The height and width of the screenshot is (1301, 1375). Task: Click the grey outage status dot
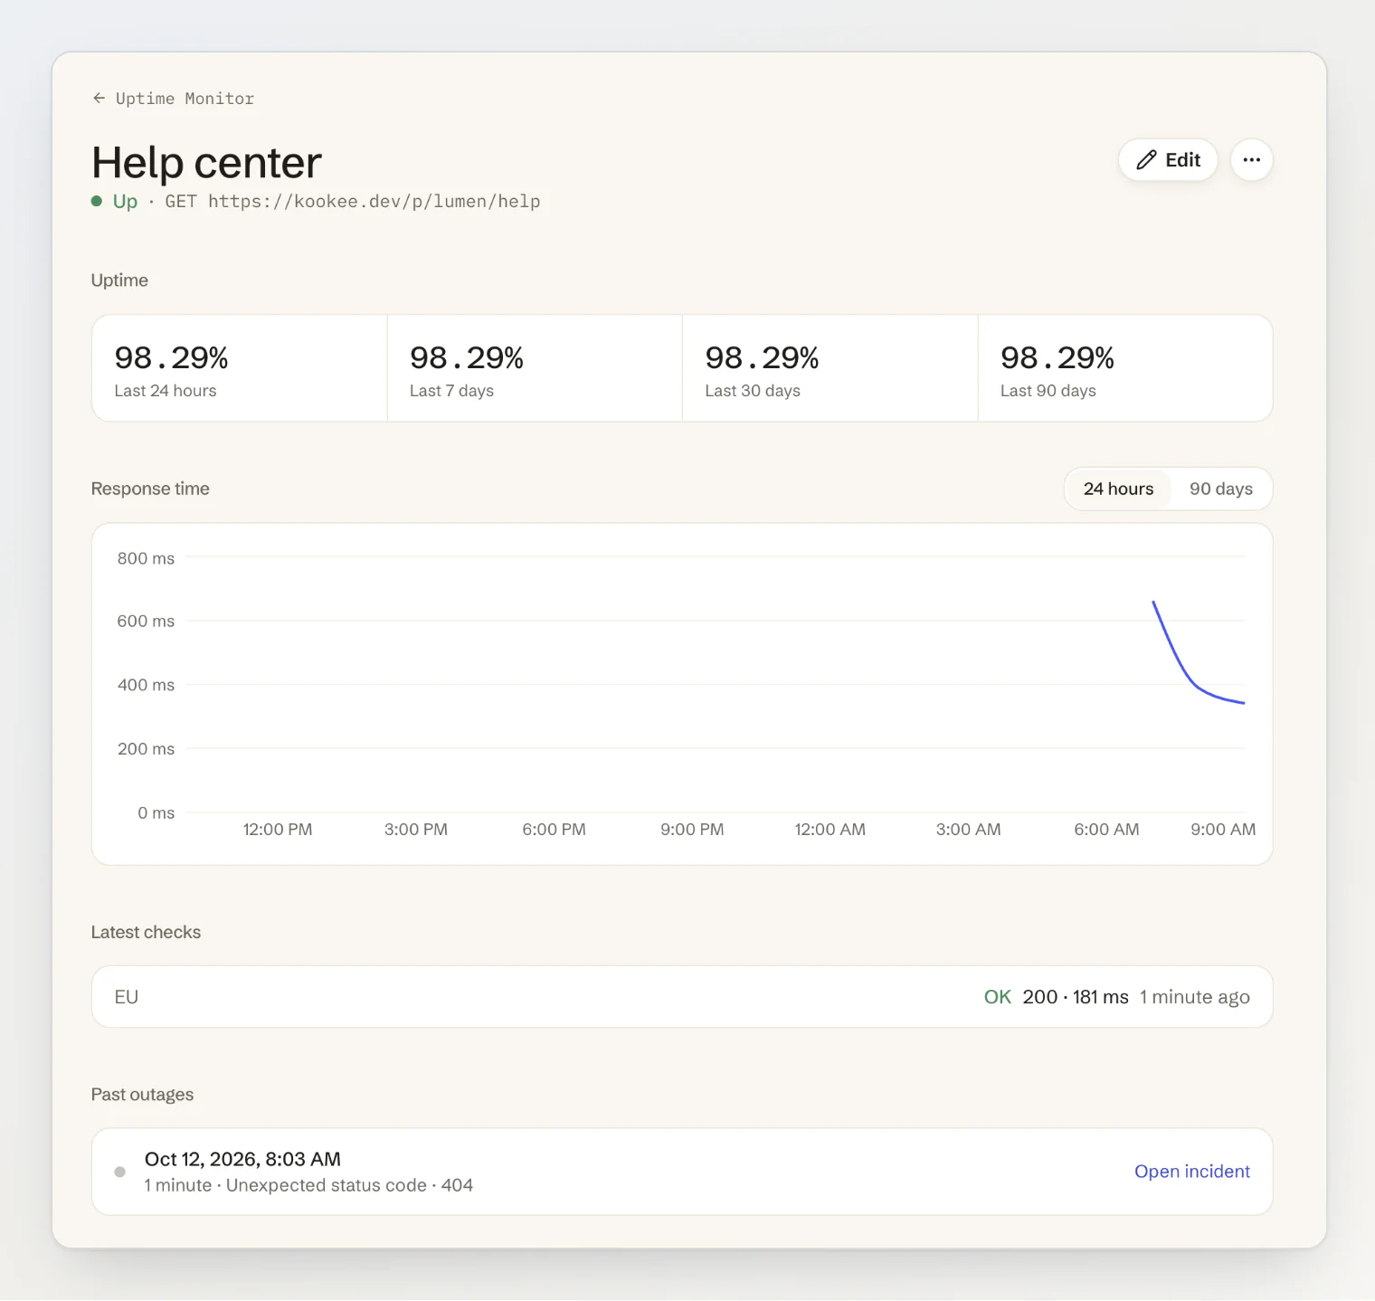(120, 1172)
